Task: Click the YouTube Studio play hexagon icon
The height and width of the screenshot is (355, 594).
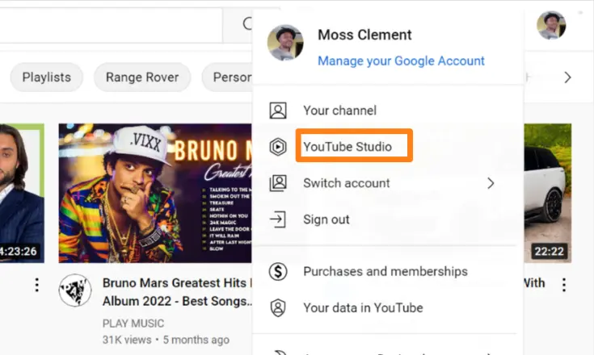Action: click(x=278, y=147)
